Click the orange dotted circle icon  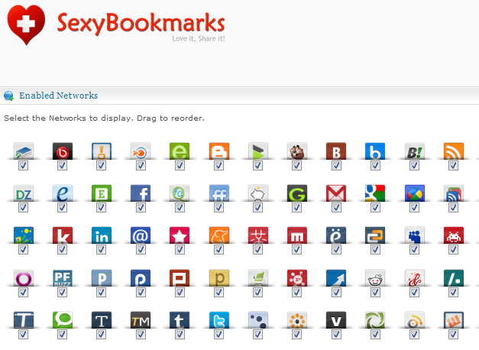pos(297,320)
